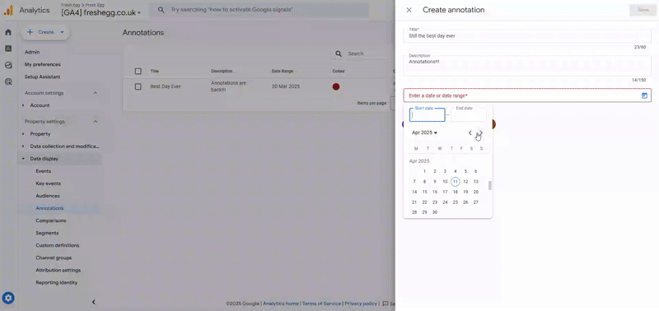This screenshot has height=311, width=659.
Task: Click the red colour dot of Best Day Ever
Action: [x=336, y=86]
